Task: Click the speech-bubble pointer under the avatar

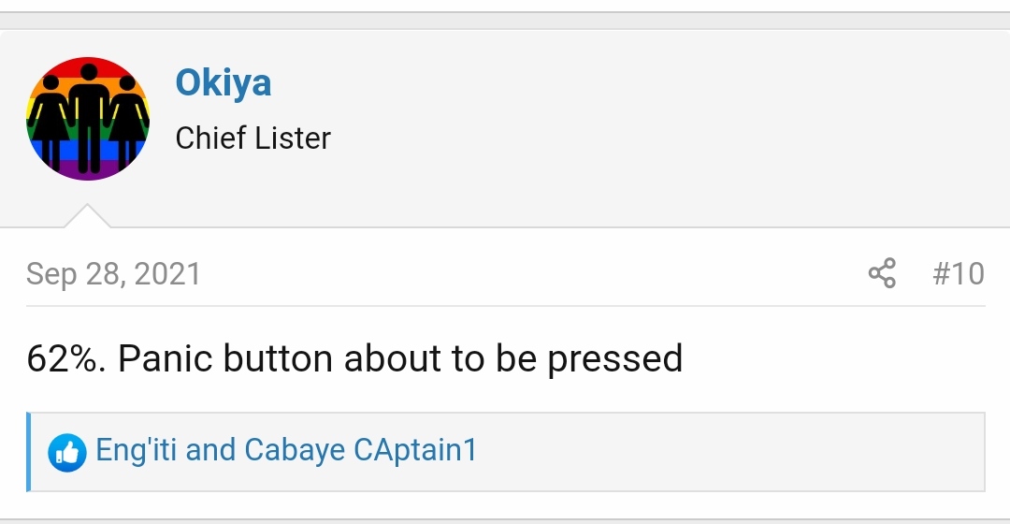Action: 87,216
